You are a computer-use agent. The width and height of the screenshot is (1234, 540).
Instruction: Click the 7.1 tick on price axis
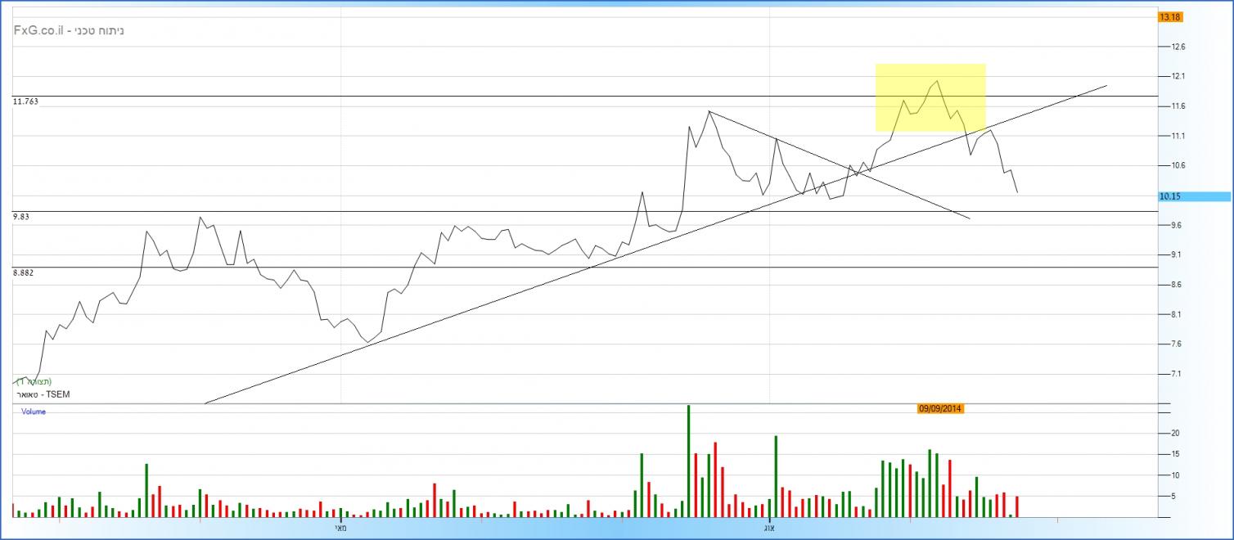1177,374
